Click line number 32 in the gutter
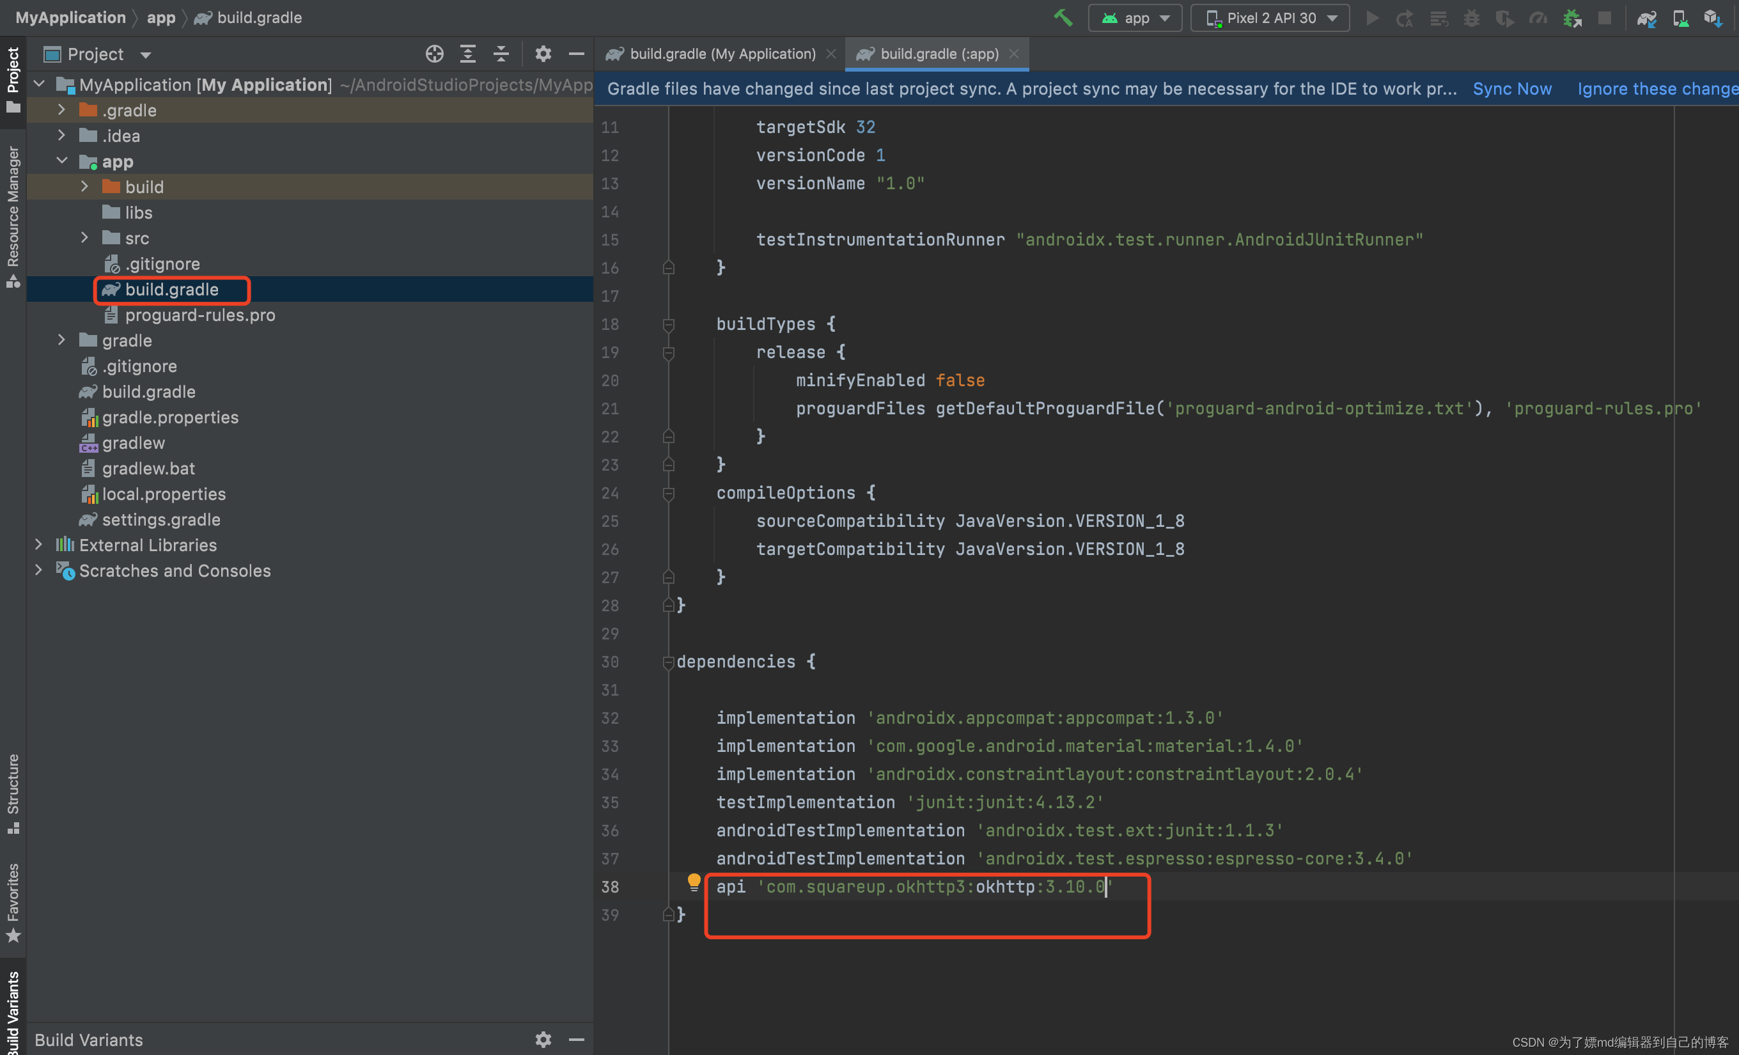 coord(610,717)
